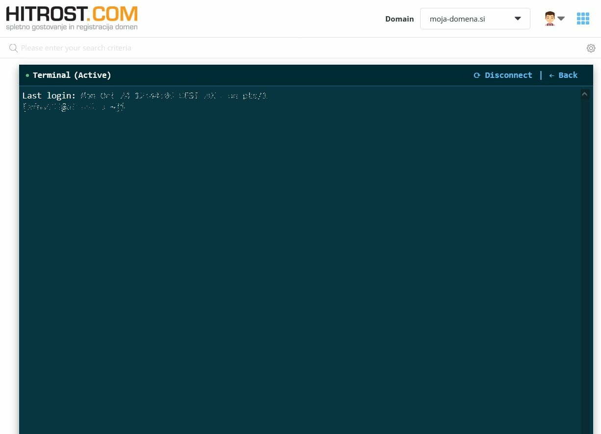Click the magnifying glass search icon

(x=13, y=48)
